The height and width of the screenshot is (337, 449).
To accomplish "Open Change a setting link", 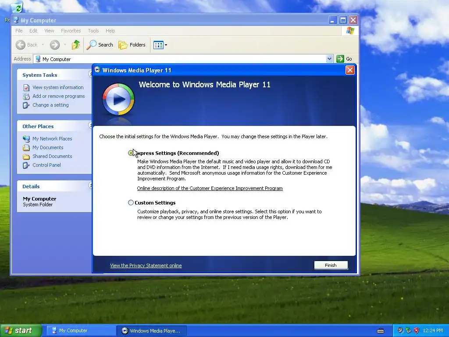I will pyautogui.click(x=50, y=105).
